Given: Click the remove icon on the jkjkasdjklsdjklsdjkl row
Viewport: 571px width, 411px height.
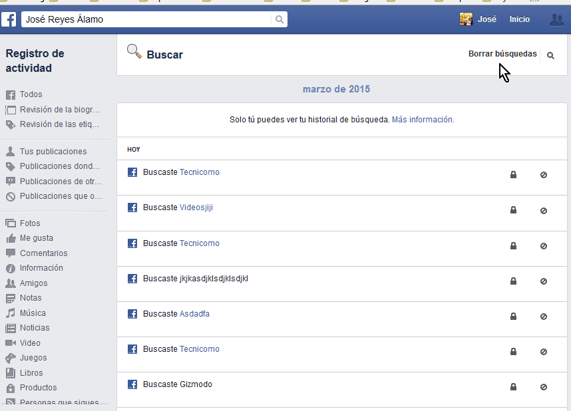Looking at the screenshot, I should point(543,281).
